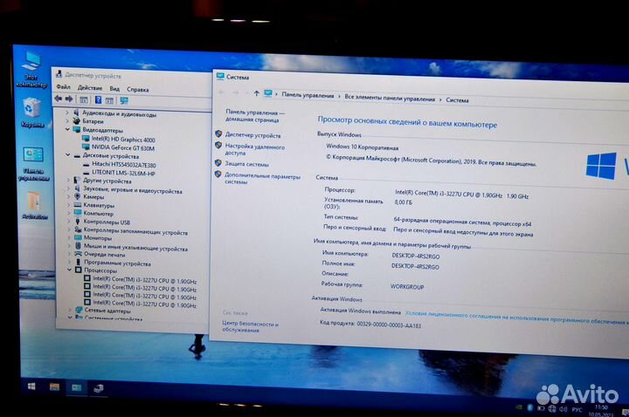Click the Up arrow in System window

256,93
